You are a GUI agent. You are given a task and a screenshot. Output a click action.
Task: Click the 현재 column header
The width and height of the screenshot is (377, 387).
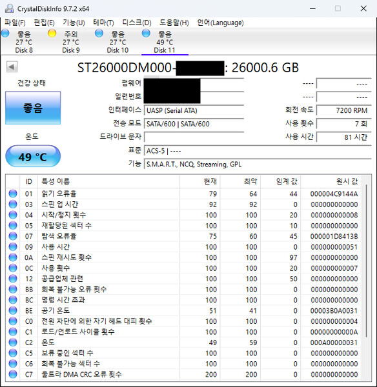click(x=200, y=181)
